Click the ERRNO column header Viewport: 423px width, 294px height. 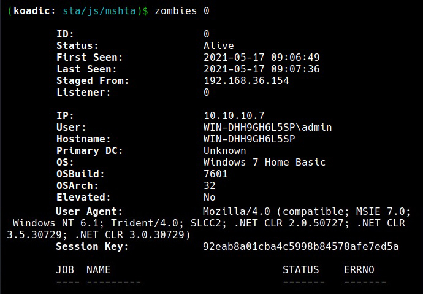tap(359, 269)
